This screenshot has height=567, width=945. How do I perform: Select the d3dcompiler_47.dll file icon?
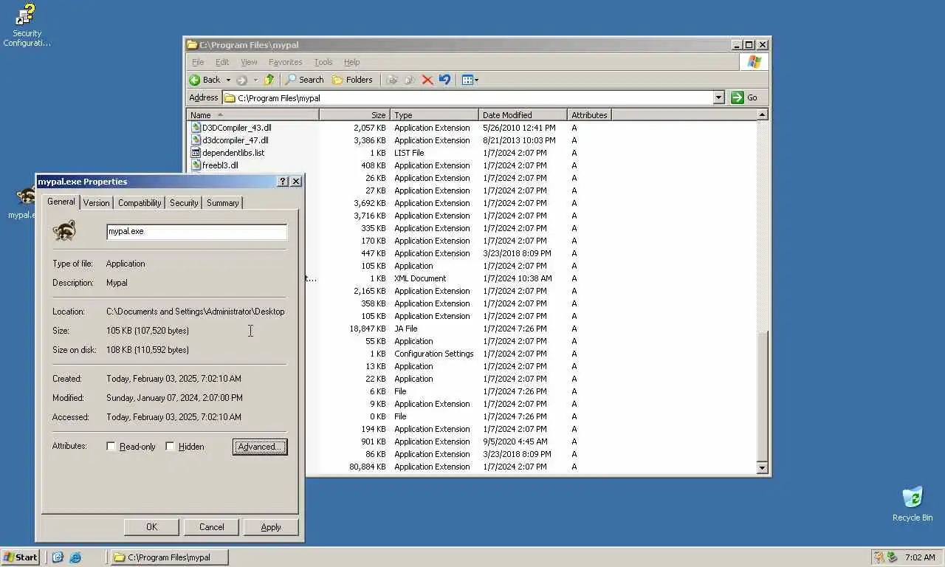coord(196,140)
